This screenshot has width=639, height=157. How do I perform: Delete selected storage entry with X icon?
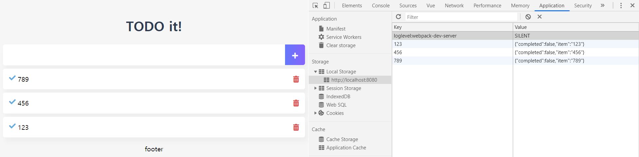[x=539, y=17]
